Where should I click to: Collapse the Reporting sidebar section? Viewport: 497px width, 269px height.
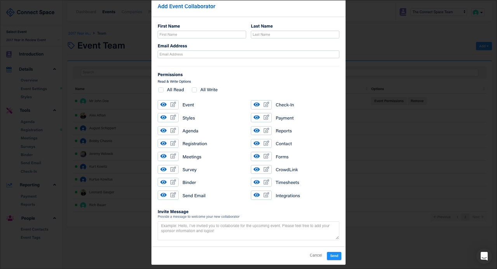54,185
